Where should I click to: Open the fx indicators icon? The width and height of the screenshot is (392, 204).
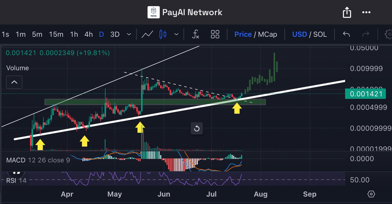click(x=195, y=34)
